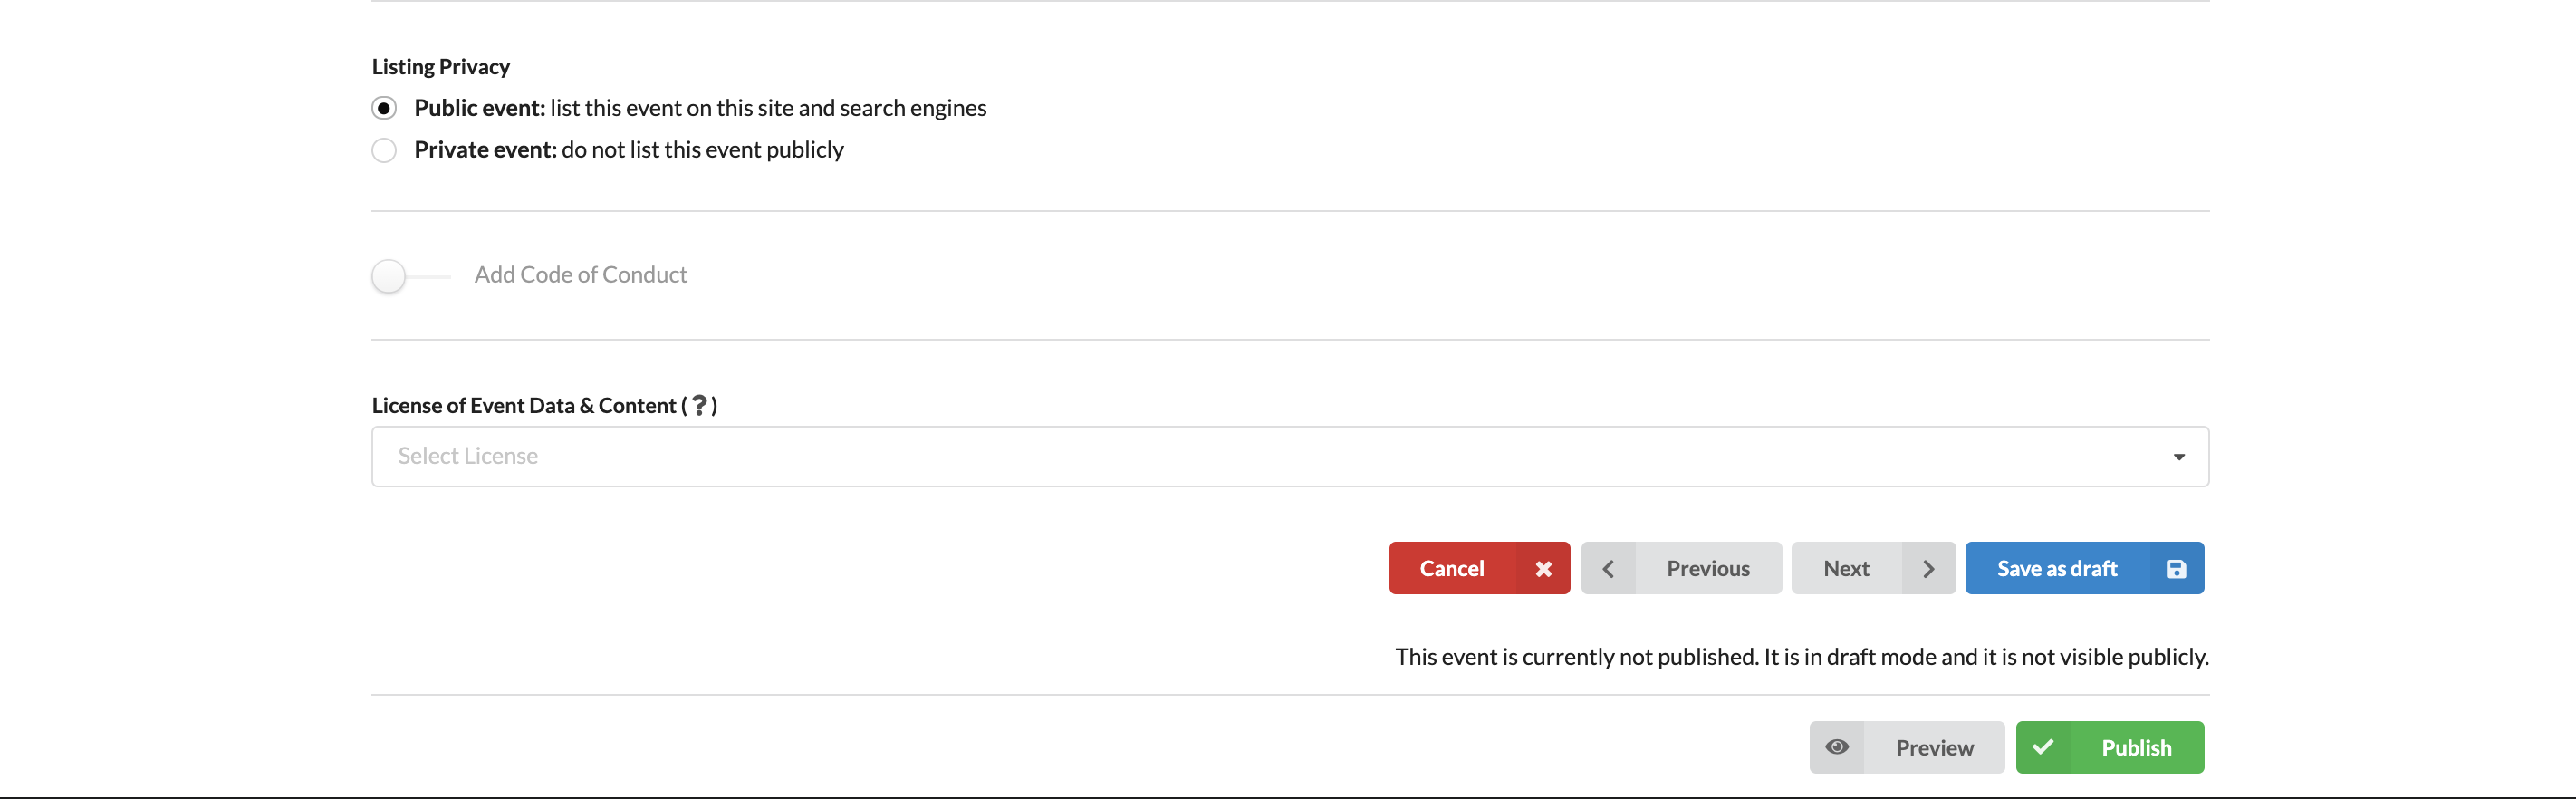Click the Cancel button label
This screenshot has height=799, width=2576.
click(1452, 568)
